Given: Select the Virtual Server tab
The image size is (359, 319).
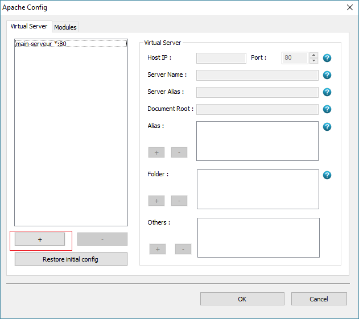Looking at the screenshot, I should click(x=29, y=27).
